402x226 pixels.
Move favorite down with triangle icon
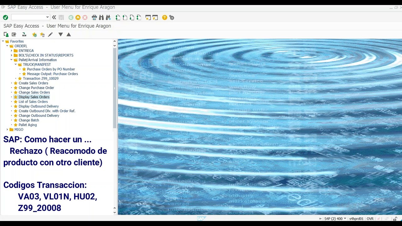coord(61,35)
